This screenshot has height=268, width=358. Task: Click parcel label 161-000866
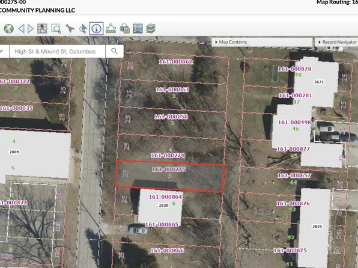(x=167, y=251)
